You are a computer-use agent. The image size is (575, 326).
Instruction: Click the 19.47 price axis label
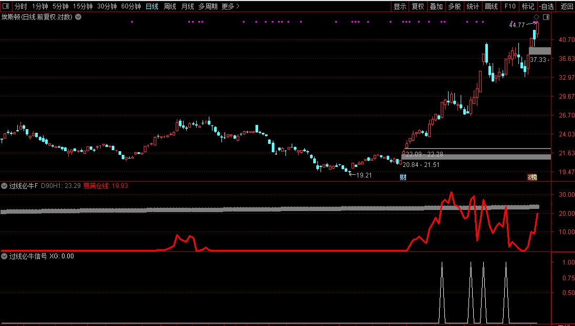pos(567,172)
